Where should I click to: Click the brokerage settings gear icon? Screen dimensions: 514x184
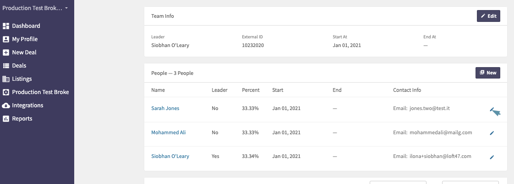point(6,92)
